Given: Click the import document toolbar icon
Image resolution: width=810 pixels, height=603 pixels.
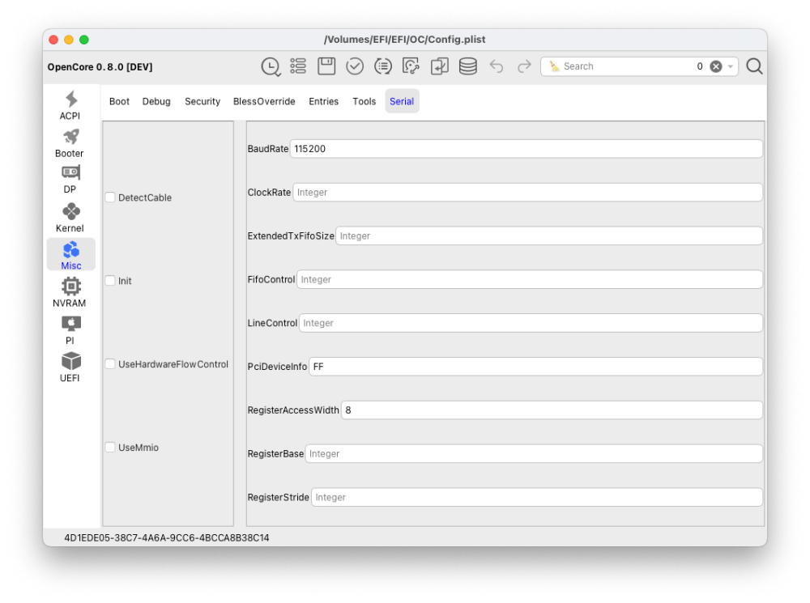Looking at the screenshot, I should pos(439,66).
